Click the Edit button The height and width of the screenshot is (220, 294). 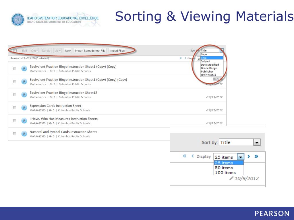pyautogui.click(x=24, y=51)
